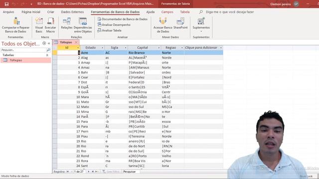The width and height of the screenshot is (319, 179).
Task: Go to the last record
Action: click(93, 172)
